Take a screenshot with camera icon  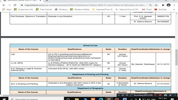point(165,95)
